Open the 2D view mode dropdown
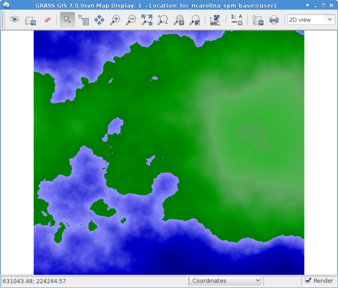Viewport: 338px width, 288px height. tap(311, 20)
